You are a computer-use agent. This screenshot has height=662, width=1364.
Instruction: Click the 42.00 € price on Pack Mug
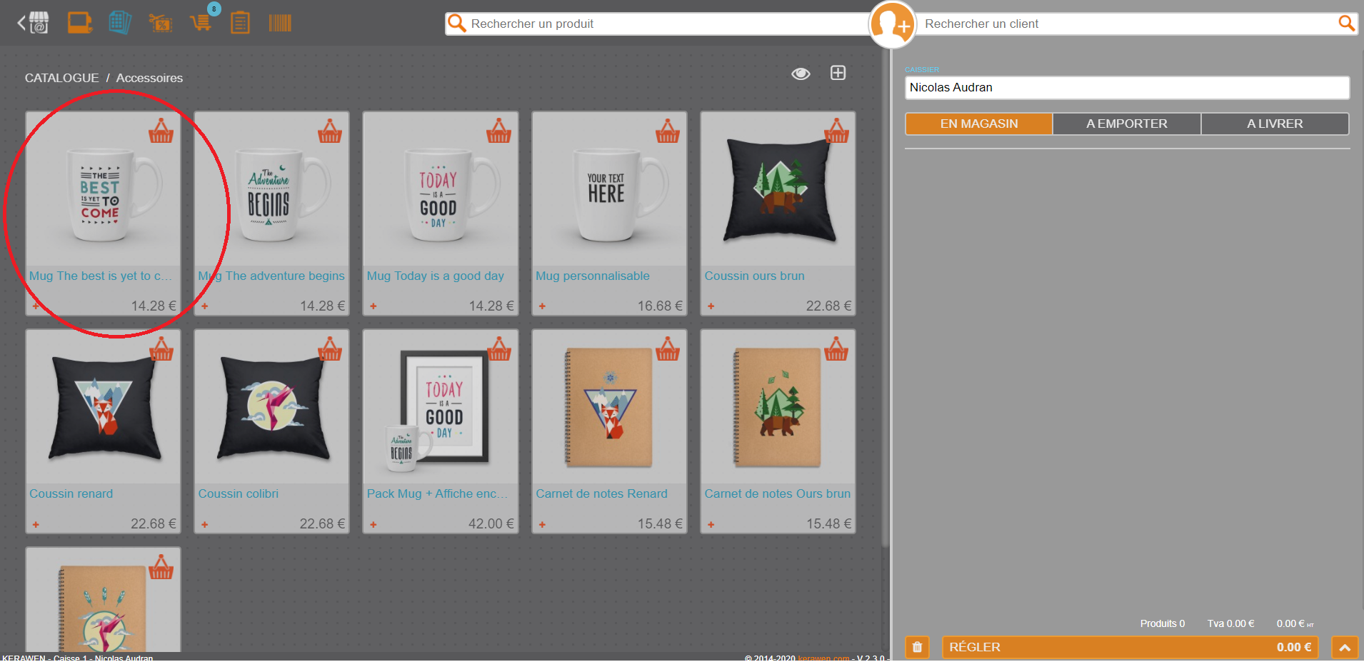pos(491,524)
